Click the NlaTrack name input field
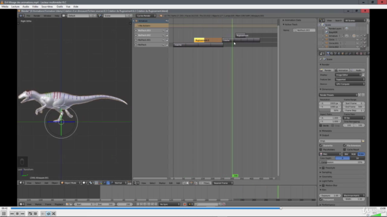Image resolution: width=387 pixels, height=217 pixels. coord(304,30)
